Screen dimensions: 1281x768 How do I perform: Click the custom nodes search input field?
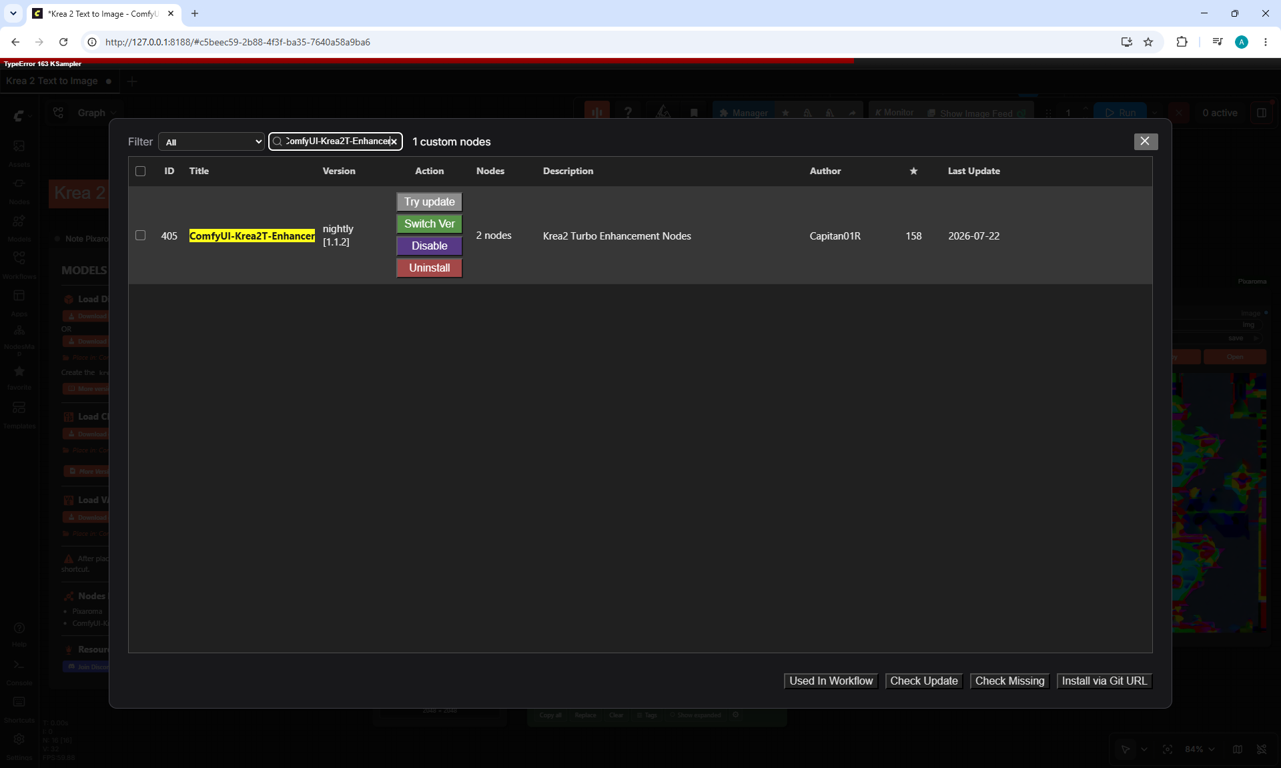pyautogui.click(x=336, y=141)
